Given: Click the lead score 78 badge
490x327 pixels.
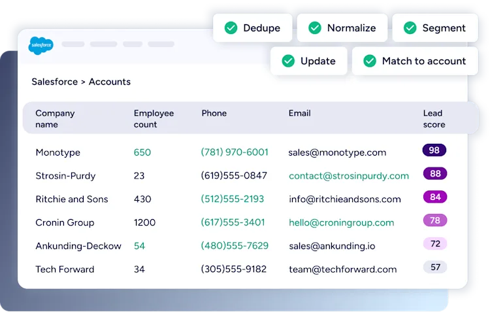Looking at the screenshot, I should pos(435,220).
